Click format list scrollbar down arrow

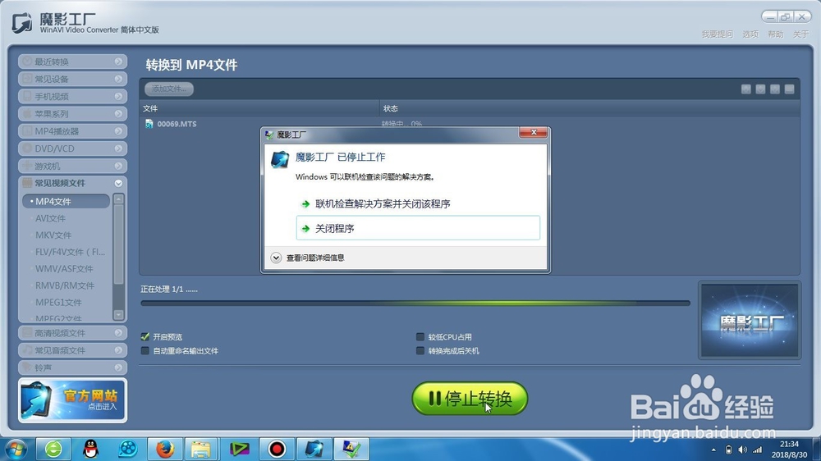pyautogui.click(x=119, y=314)
